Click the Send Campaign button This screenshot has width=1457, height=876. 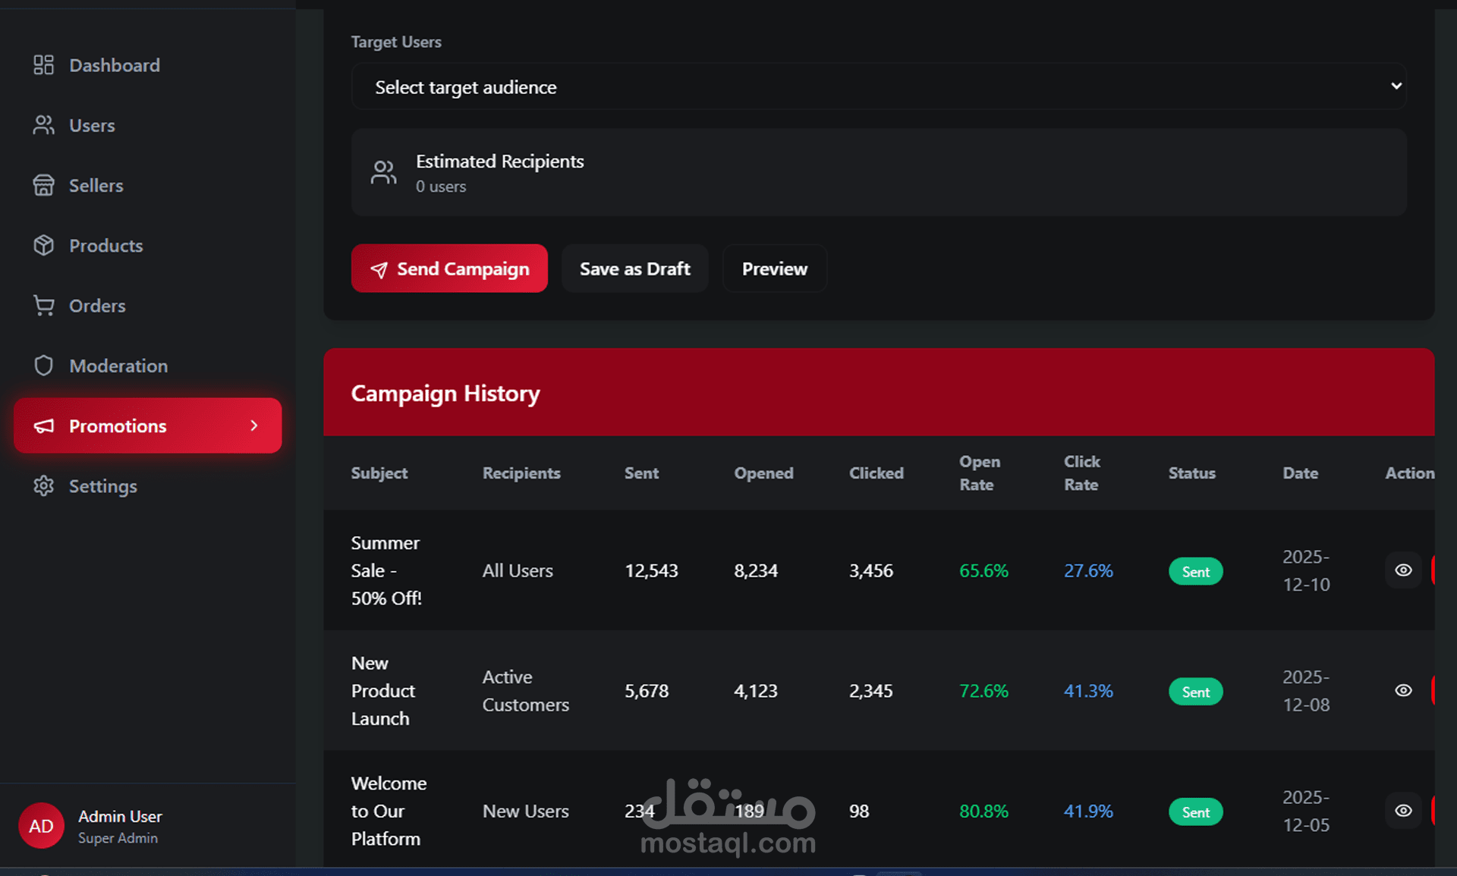click(449, 268)
